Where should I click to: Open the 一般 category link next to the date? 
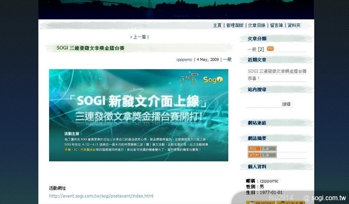coord(227,59)
